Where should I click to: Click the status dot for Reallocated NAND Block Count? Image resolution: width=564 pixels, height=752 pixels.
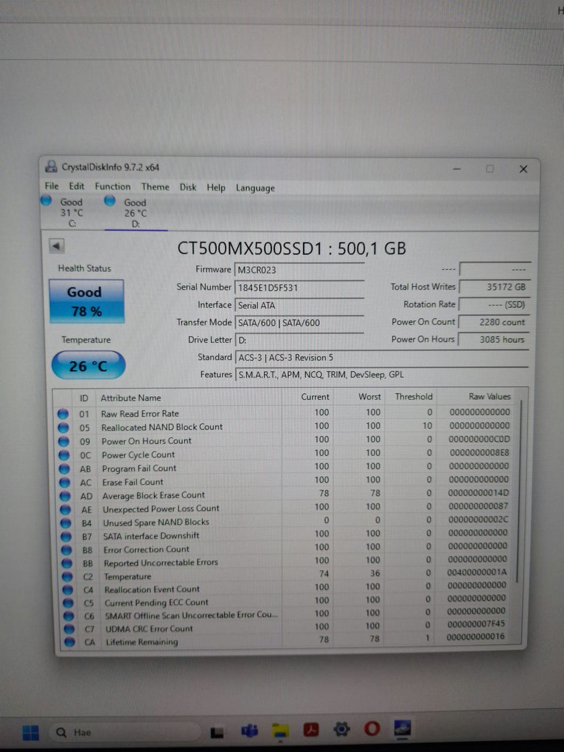(63, 427)
